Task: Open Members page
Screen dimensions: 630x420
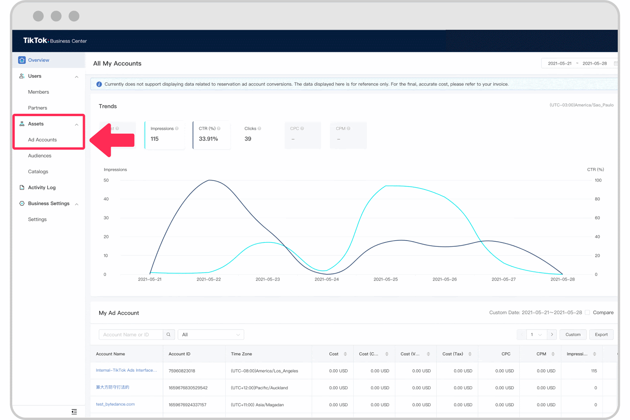Action: [x=39, y=92]
